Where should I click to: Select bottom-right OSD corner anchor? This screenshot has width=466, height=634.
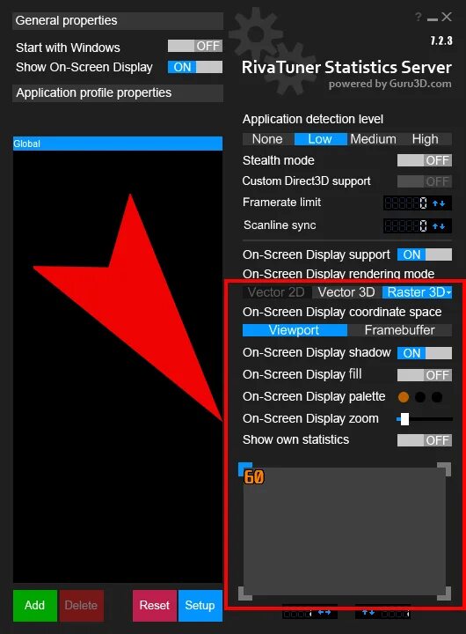click(445, 593)
